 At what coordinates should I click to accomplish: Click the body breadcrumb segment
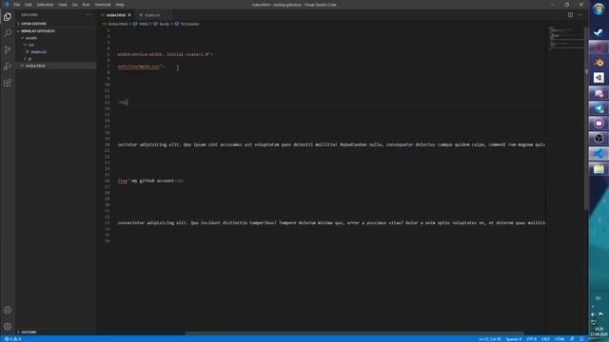[165, 24]
